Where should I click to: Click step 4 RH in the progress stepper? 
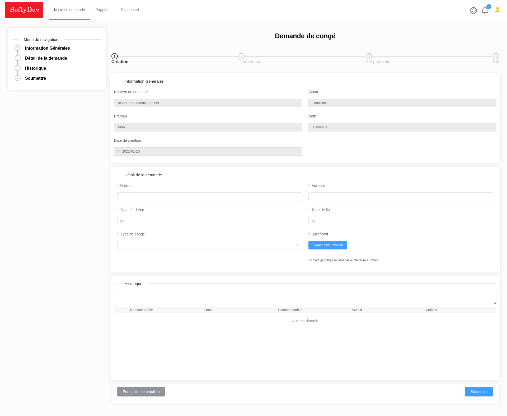[496, 56]
